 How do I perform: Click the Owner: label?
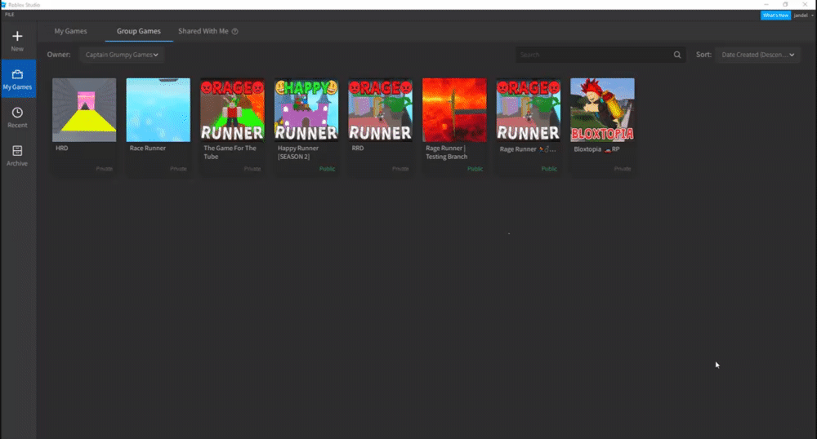pyautogui.click(x=58, y=55)
